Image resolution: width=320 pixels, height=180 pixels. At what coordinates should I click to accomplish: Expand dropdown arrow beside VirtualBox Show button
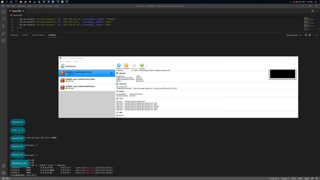point(146,66)
